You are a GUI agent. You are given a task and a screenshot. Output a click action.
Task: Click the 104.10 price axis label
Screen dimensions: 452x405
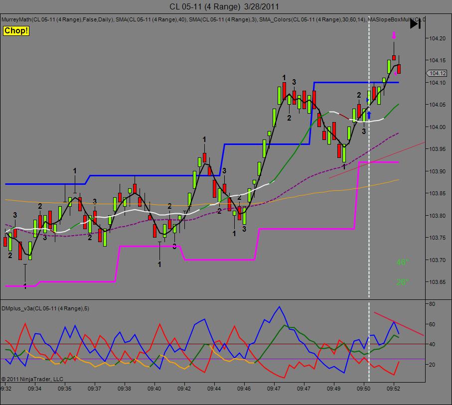tap(437, 83)
